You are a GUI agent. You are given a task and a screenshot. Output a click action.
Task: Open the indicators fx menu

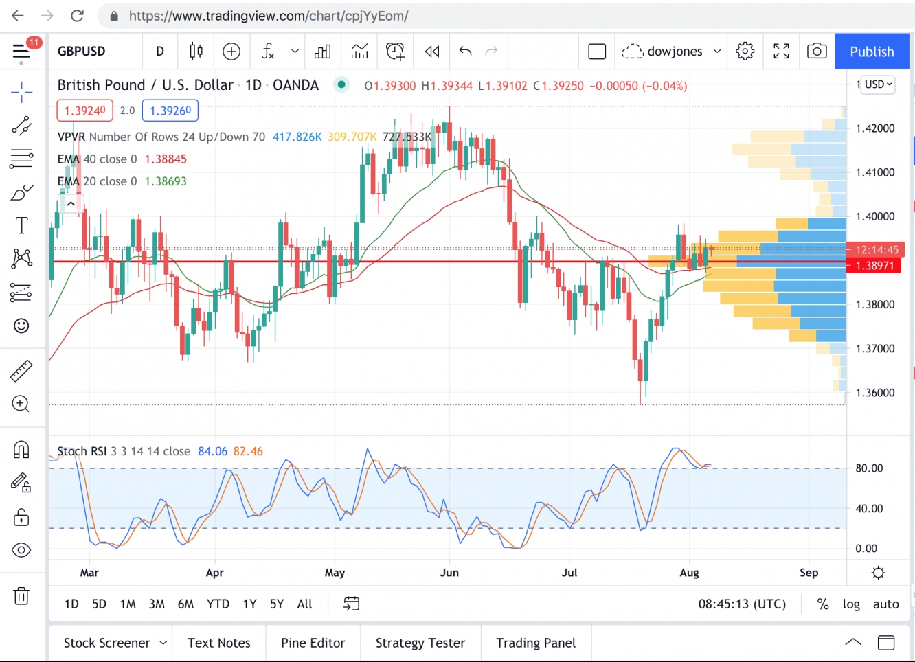coord(268,52)
